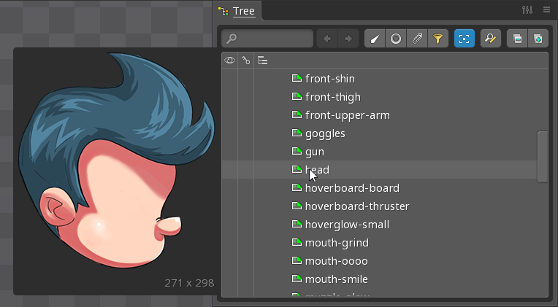Click the tree hierarchy column header icon
This screenshot has width=558, height=307.
(262, 61)
